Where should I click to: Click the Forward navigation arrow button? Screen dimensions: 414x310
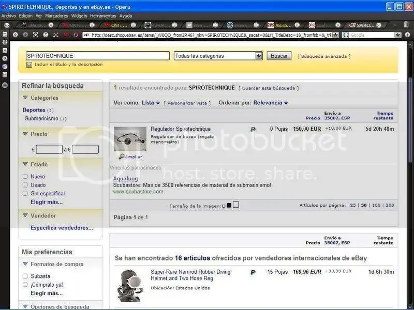pos(25,35)
